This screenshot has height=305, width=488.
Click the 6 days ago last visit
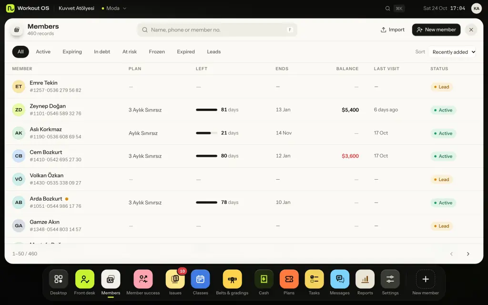[386, 110]
